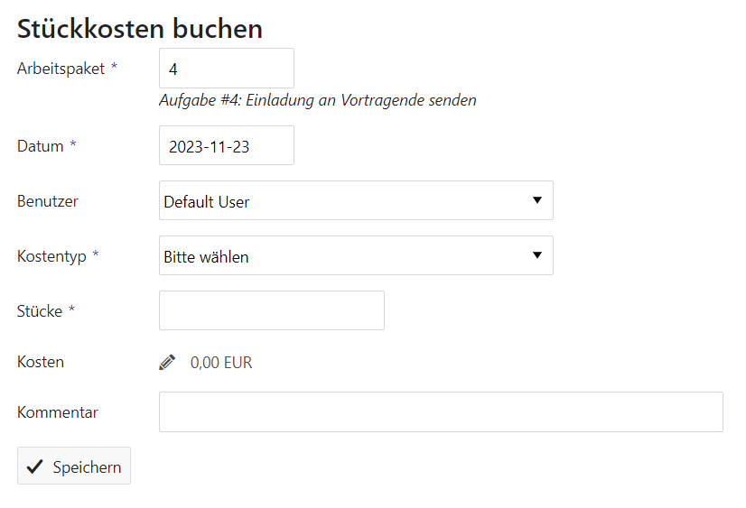Focus the Kommentar text field
Viewport: 746px width, 508px height.
[x=441, y=412]
